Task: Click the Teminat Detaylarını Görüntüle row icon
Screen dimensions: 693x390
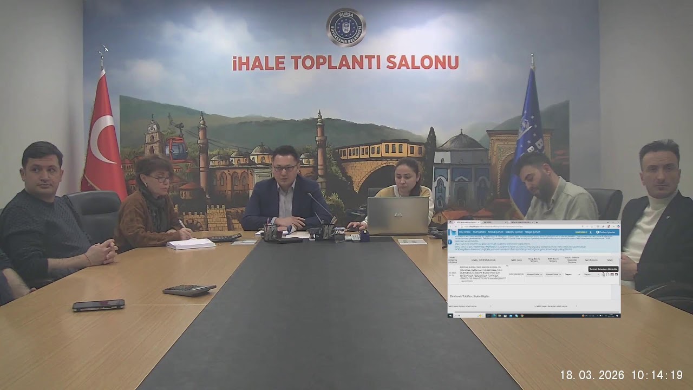Action: tap(603, 275)
